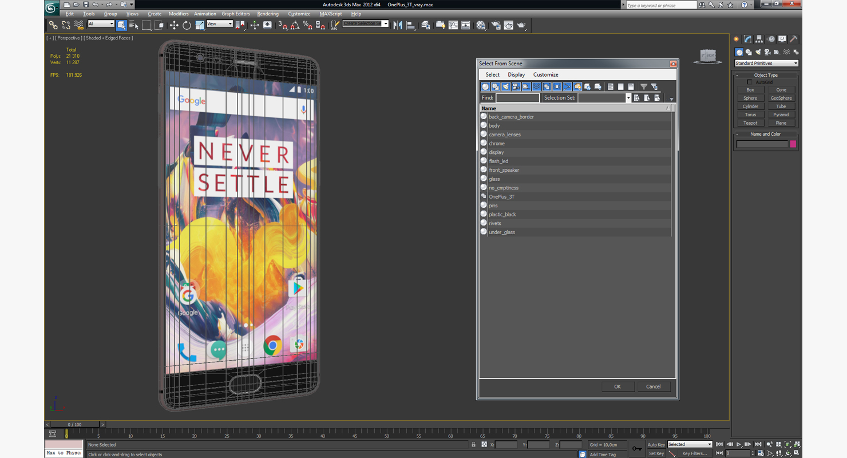
Task: Click the magenta object color swatch
Action: 793,144
